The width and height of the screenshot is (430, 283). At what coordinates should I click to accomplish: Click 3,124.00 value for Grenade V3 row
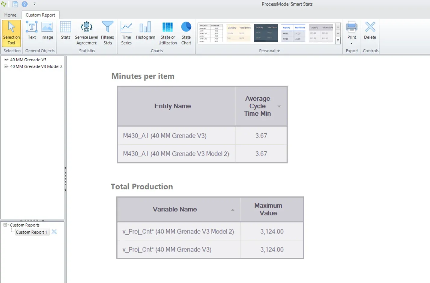(x=272, y=249)
